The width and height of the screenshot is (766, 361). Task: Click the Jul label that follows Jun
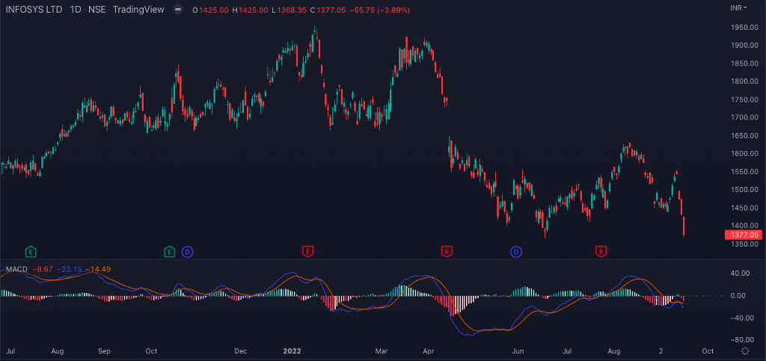coord(567,351)
